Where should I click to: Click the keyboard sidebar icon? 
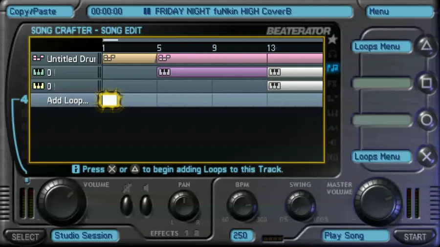(332, 113)
